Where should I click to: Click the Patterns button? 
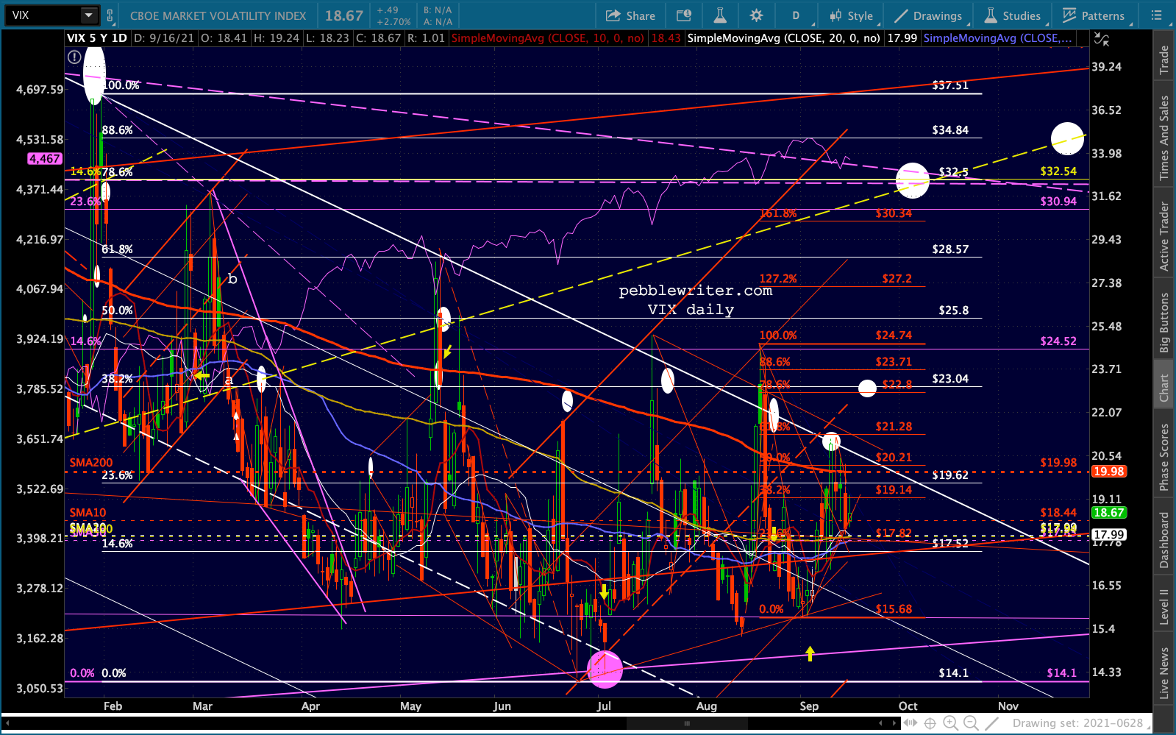(1094, 15)
